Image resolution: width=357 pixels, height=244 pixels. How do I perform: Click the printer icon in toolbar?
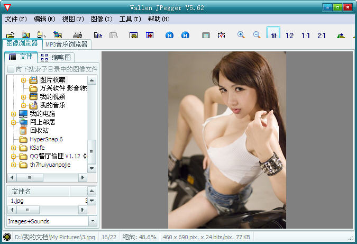[78, 35]
